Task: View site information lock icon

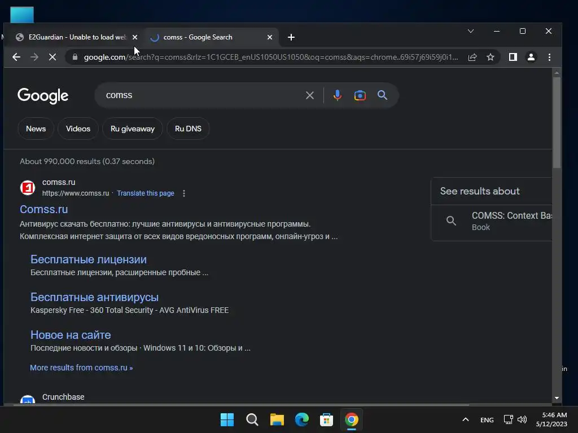Action: [75, 57]
